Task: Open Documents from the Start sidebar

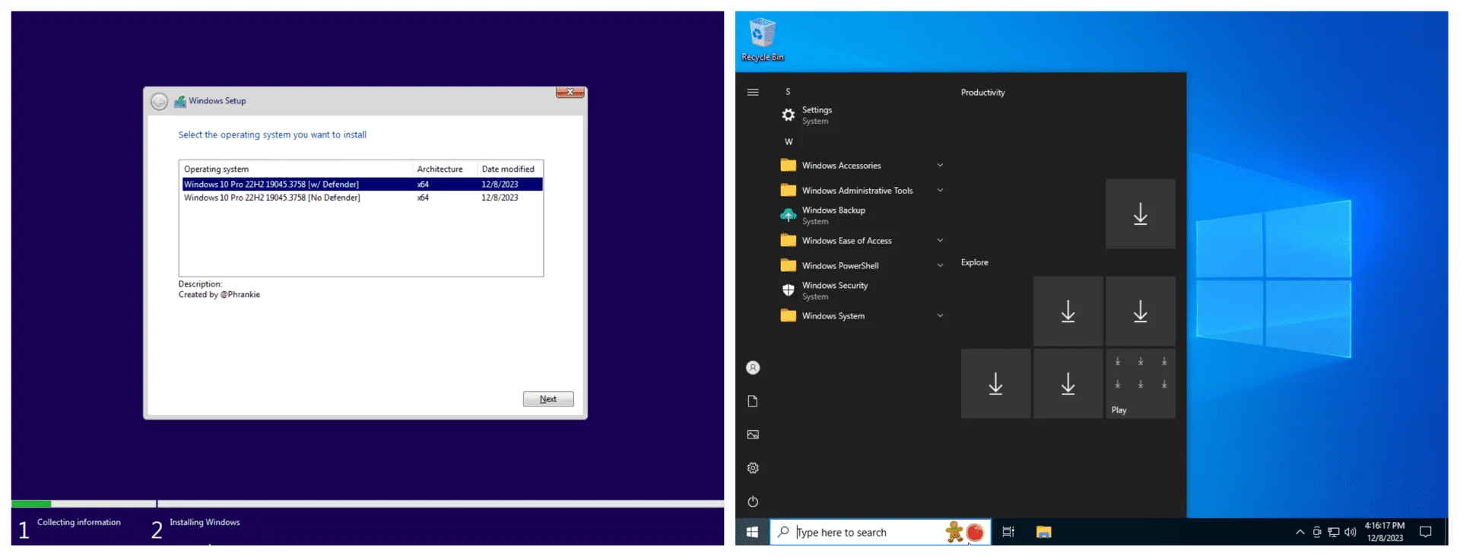Action: (753, 401)
